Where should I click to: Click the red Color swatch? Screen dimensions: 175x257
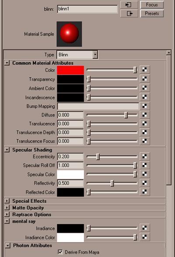coord(70,70)
